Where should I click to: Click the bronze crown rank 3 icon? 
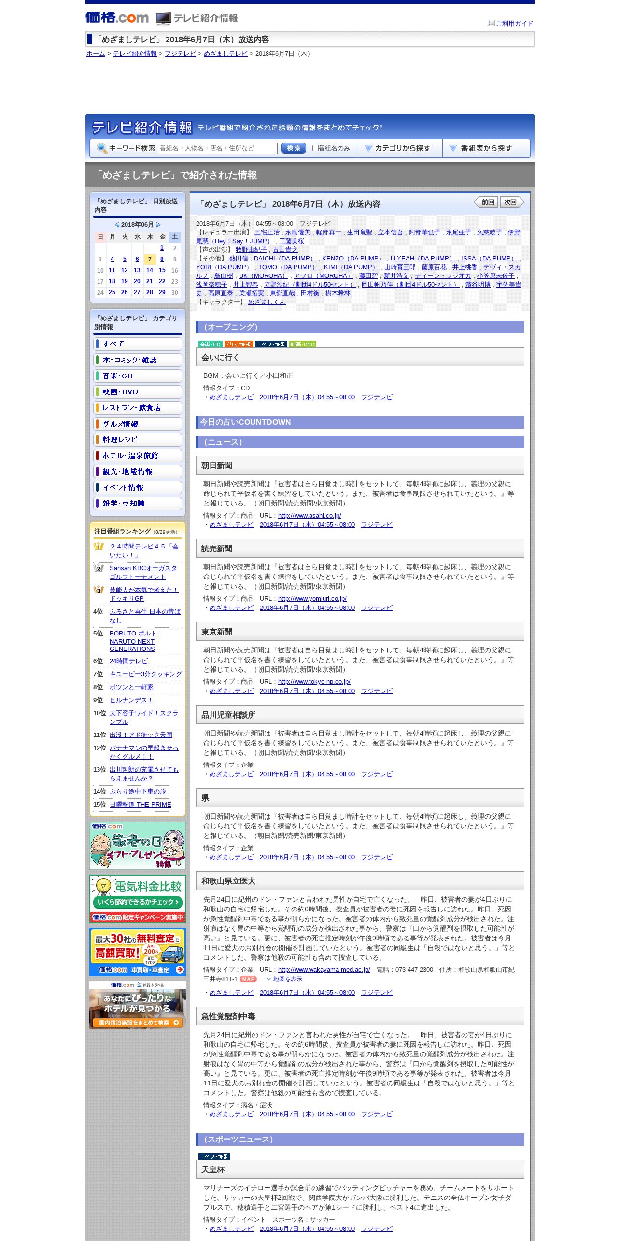click(x=99, y=590)
